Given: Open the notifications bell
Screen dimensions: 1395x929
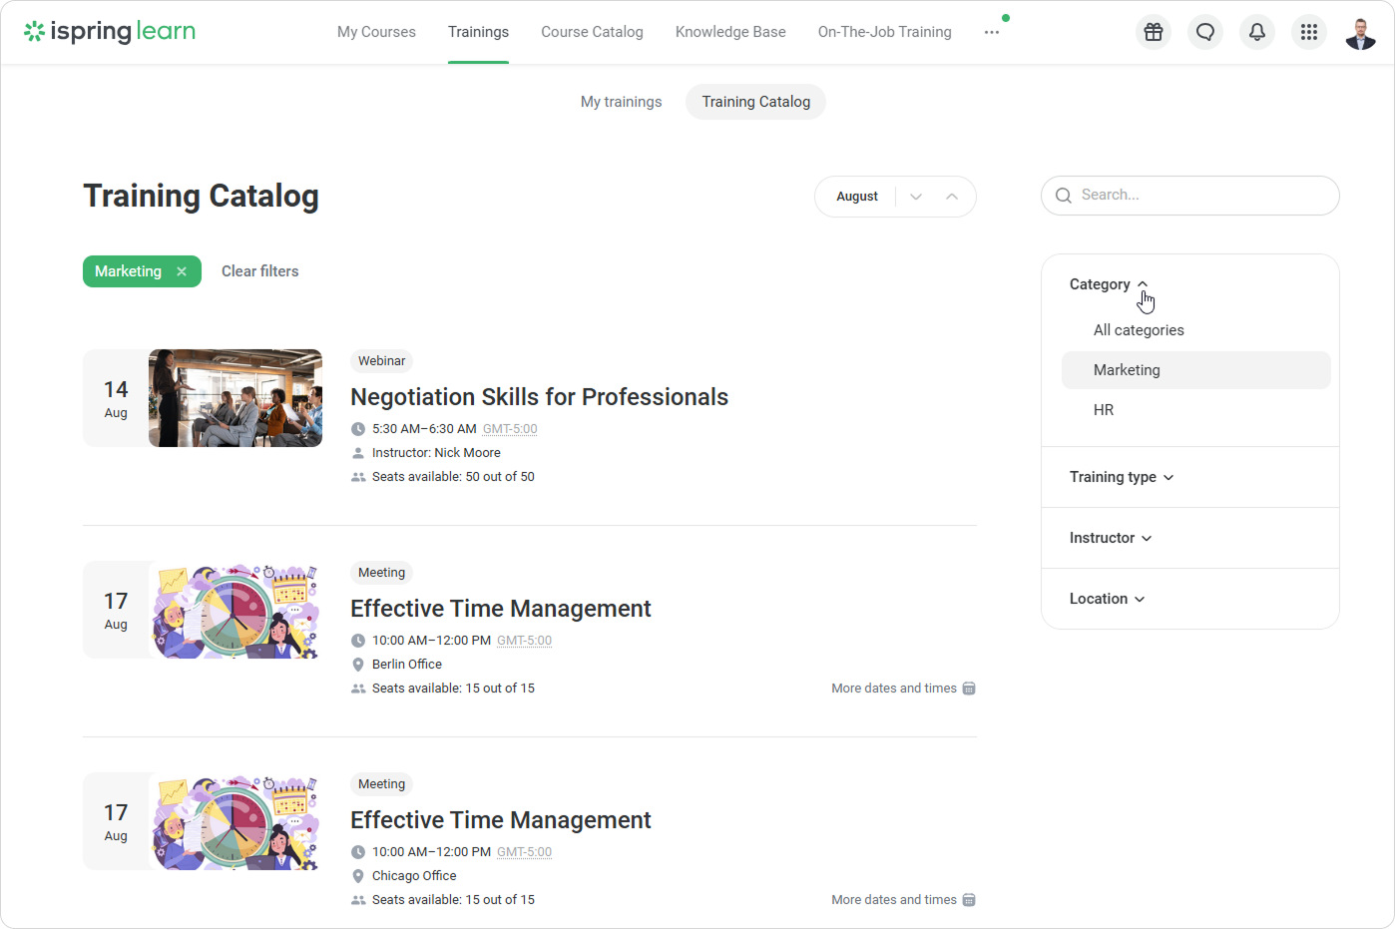Looking at the screenshot, I should 1257,32.
